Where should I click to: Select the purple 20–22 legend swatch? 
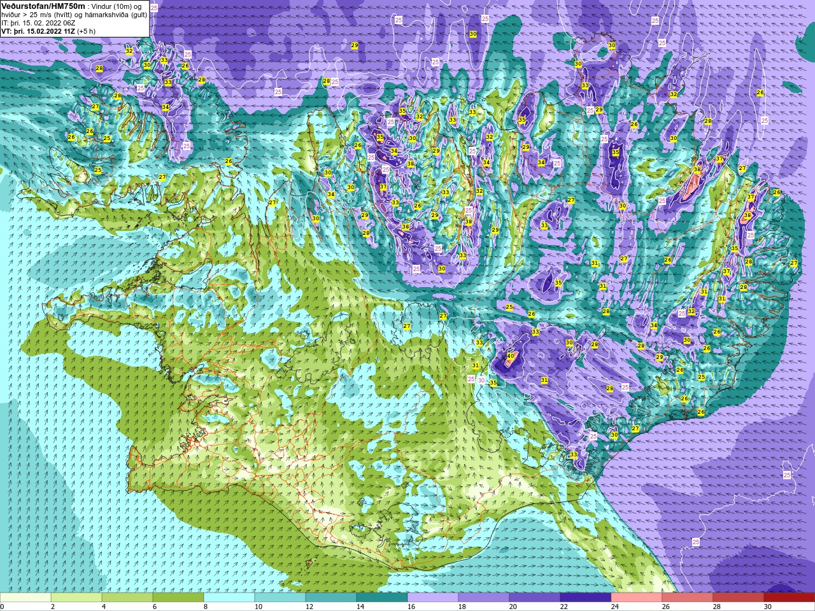(x=535, y=598)
